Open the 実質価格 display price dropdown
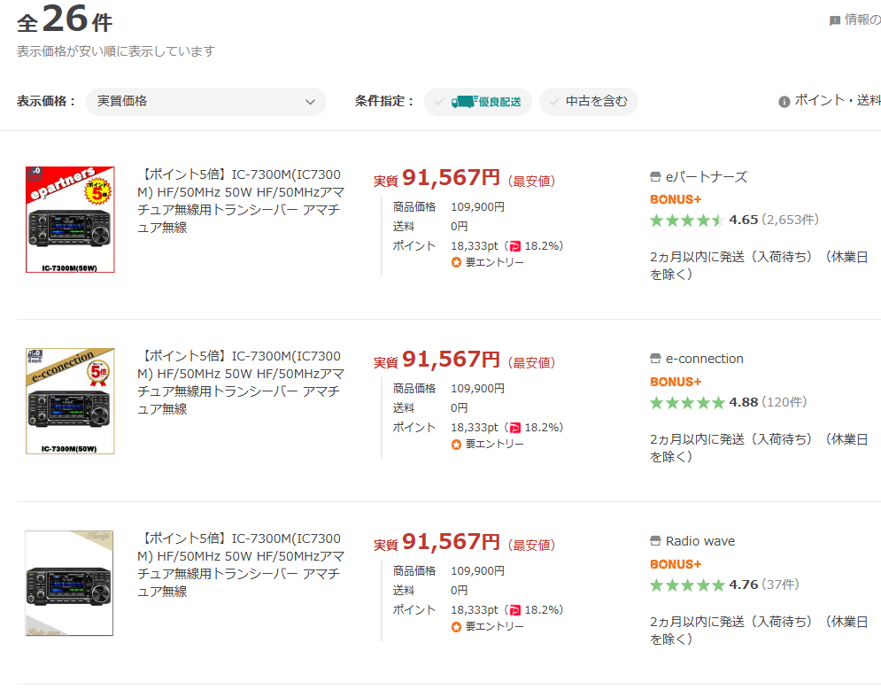The width and height of the screenshot is (881, 697). coord(205,102)
